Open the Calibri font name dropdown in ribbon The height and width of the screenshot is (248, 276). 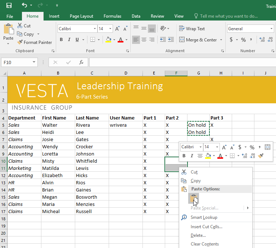point(95,29)
